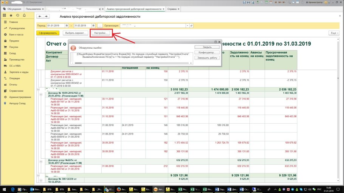Navigate back with the left arrow
The height and width of the screenshot is (193, 344).
click(x=40, y=17)
